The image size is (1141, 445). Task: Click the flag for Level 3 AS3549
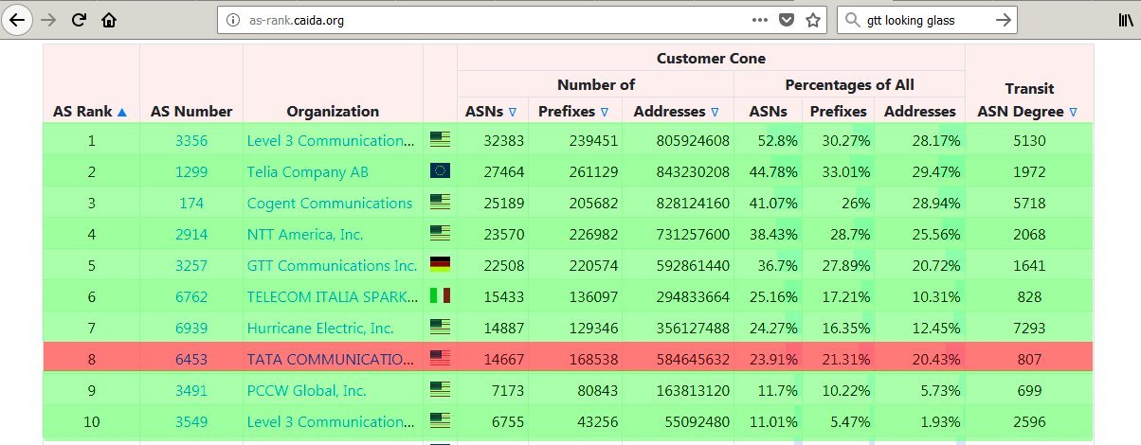click(x=440, y=421)
